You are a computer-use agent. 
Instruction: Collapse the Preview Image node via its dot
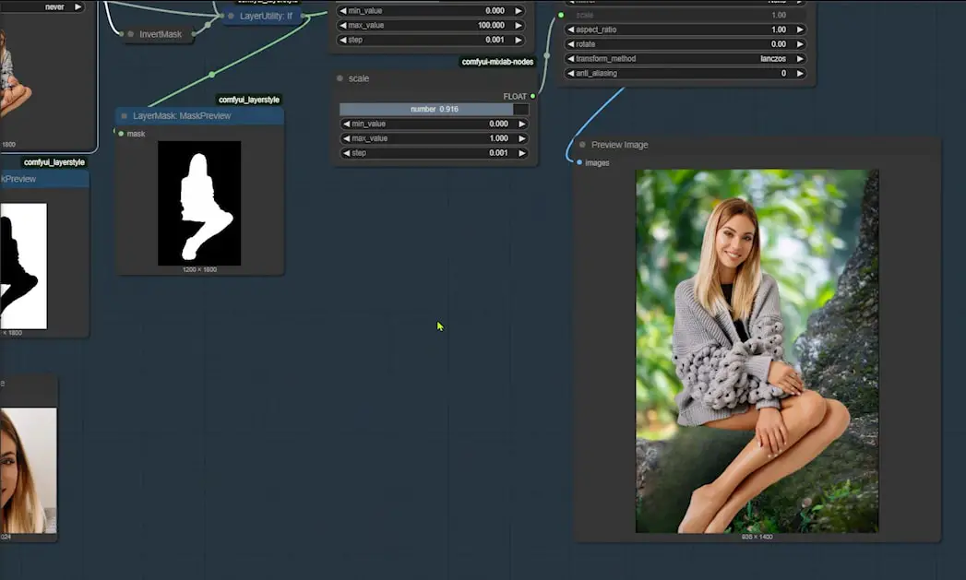(582, 145)
